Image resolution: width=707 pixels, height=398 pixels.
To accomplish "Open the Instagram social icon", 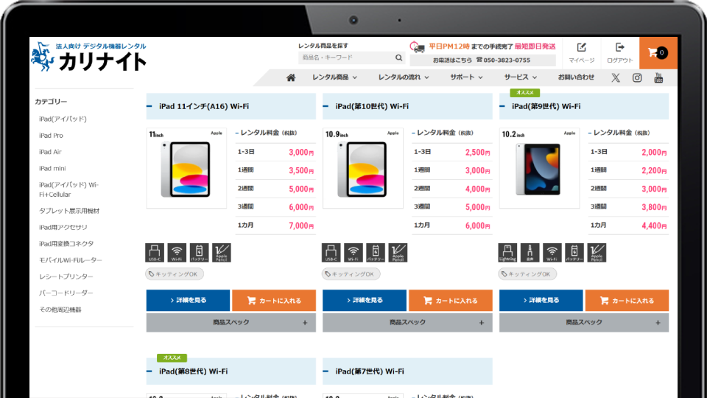I will pos(637,77).
